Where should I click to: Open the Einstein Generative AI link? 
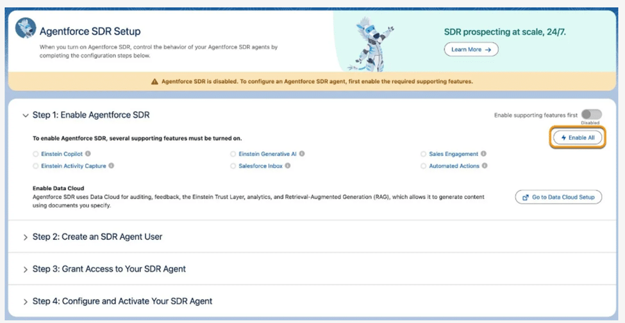[268, 154]
